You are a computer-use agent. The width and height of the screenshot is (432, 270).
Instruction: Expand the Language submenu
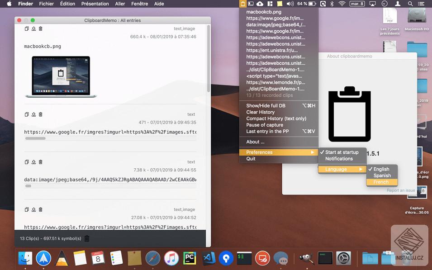[x=342, y=169]
